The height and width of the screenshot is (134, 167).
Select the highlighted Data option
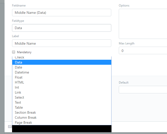(62, 62)
